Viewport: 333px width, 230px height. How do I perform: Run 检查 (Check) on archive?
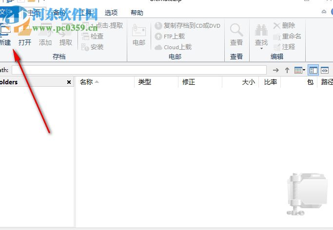tap(93, 36)
